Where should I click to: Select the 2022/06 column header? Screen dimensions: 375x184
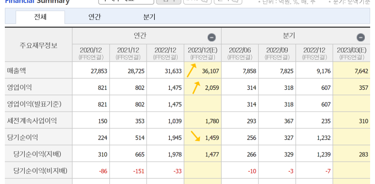240,53
